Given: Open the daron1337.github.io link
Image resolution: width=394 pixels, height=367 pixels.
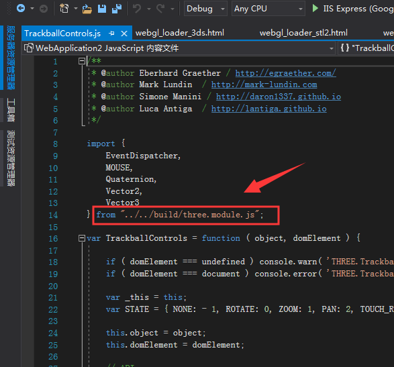Looking at the screenshot, I should point(279,97).
